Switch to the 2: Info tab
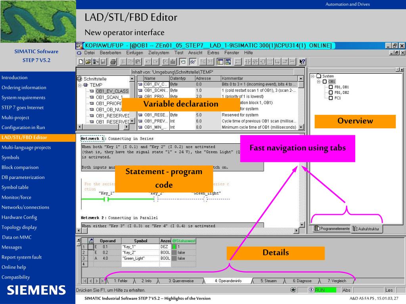The width and height of the screenshot is (406, 304). pos(147,281)
